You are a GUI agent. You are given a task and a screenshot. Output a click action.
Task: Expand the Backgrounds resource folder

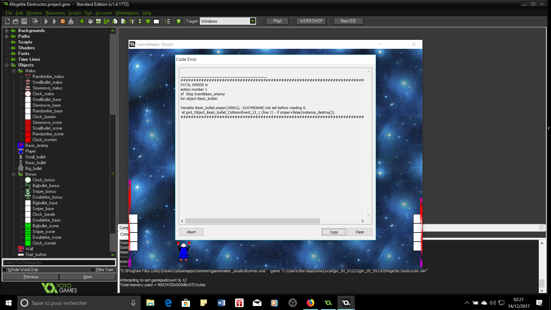click(6, 31)
